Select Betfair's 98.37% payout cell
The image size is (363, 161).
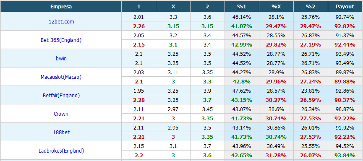click(x=345, y=100)
